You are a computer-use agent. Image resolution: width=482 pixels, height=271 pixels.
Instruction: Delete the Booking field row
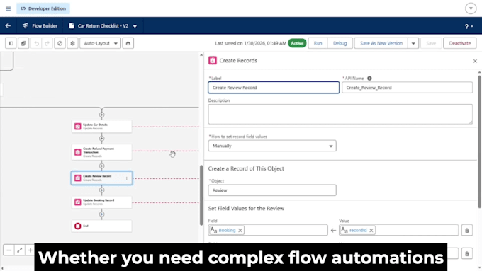[x=467, y=230]
